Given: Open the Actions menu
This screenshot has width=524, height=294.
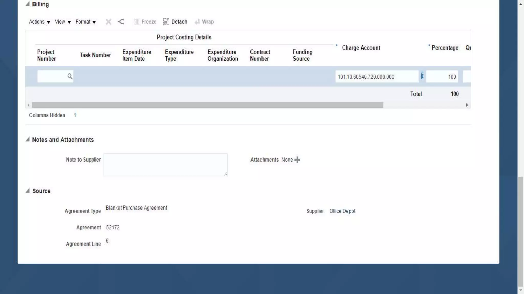Looking at the screenshot, I should point(40,22).
